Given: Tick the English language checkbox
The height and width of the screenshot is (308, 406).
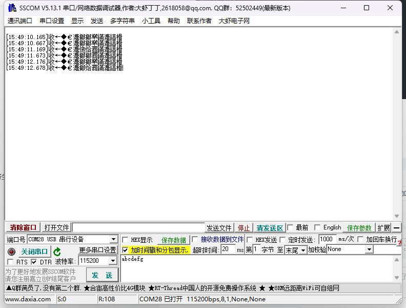Looking at the screenshot, I should click(x=317, y=227).
